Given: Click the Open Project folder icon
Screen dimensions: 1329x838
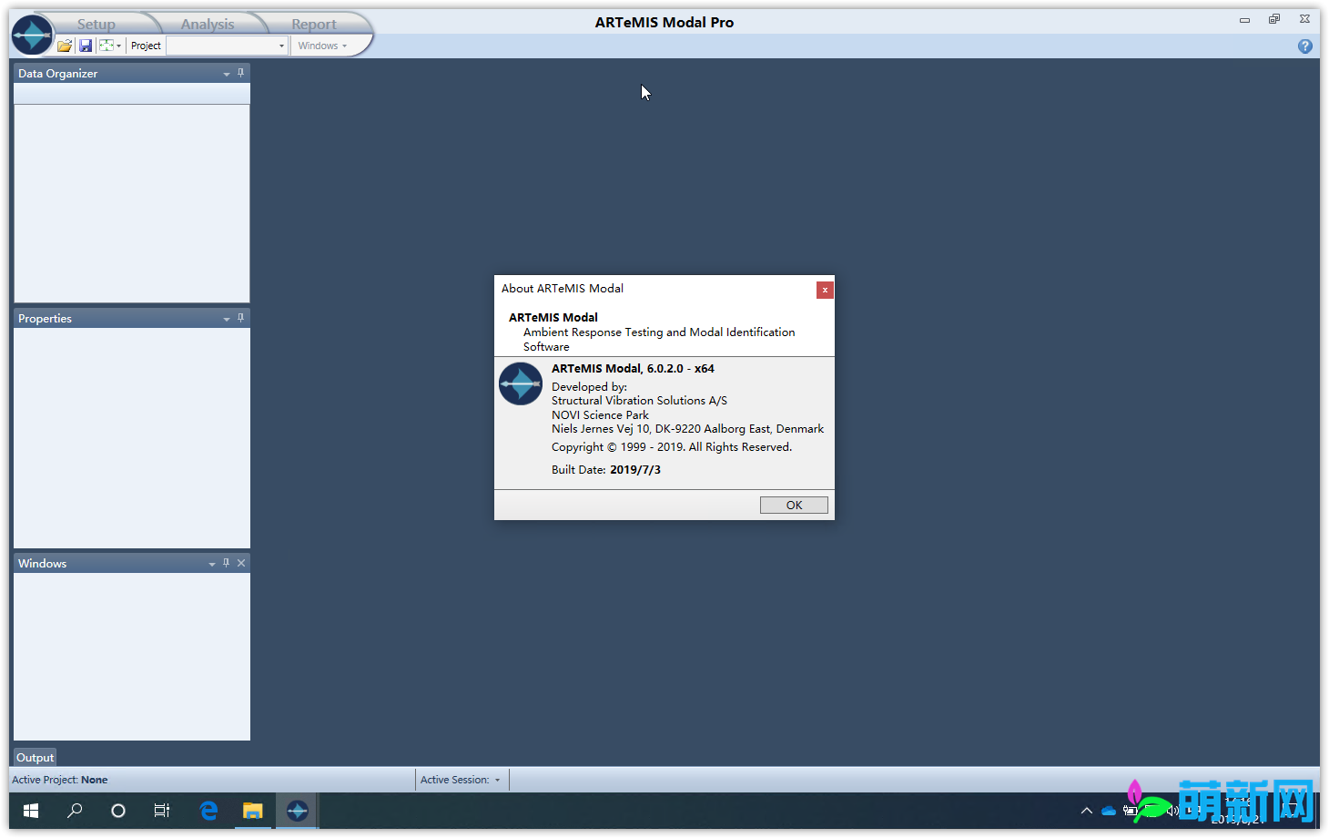Looking at the screenshot, I should [65, 46].
